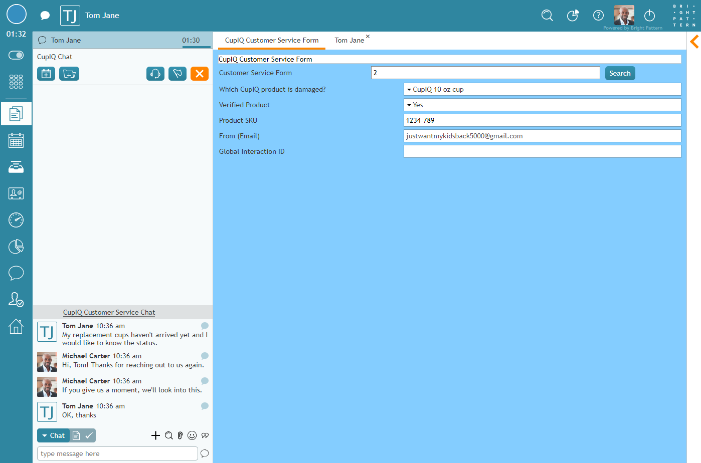
Task: Open the help question mark icon
Action: (598, 16)
